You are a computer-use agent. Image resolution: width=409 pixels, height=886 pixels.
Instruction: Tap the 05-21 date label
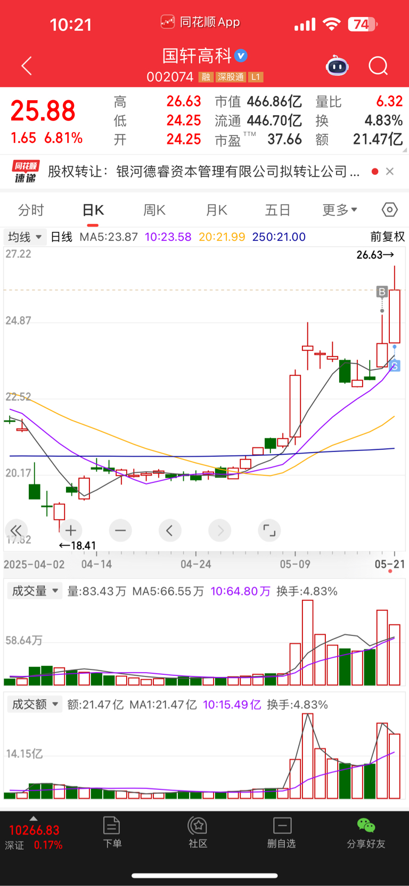[x=390, y=564]
